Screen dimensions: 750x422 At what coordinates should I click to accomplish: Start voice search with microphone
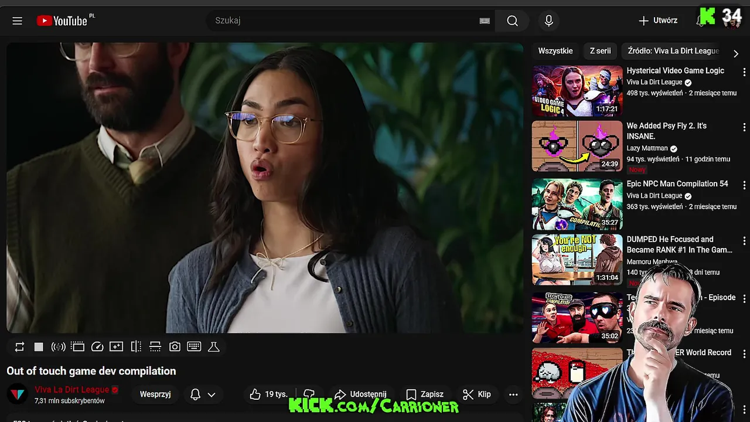[x=548, y=21]
